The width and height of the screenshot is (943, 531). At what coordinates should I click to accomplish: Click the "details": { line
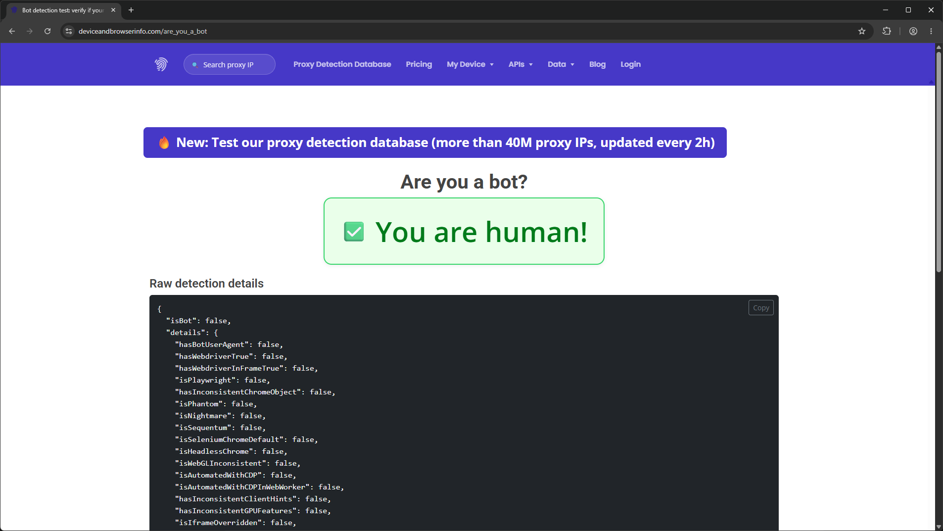click(192, 333)
